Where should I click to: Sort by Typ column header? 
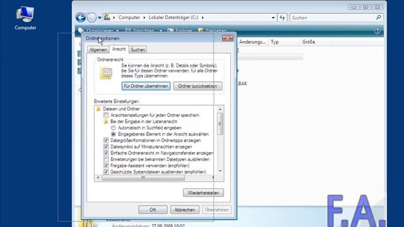click(275, 42)
